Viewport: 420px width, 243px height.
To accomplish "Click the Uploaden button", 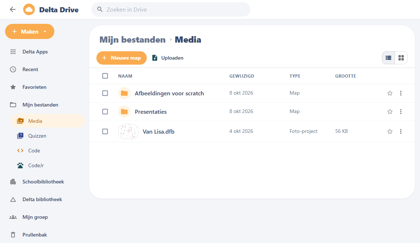I will [x=168, y=58].
